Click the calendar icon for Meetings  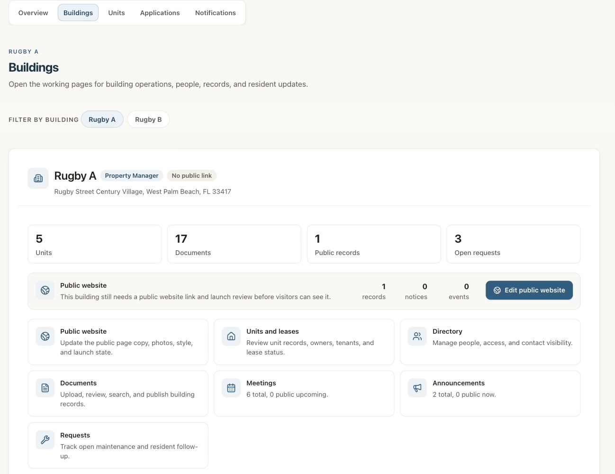pos(231,388)
